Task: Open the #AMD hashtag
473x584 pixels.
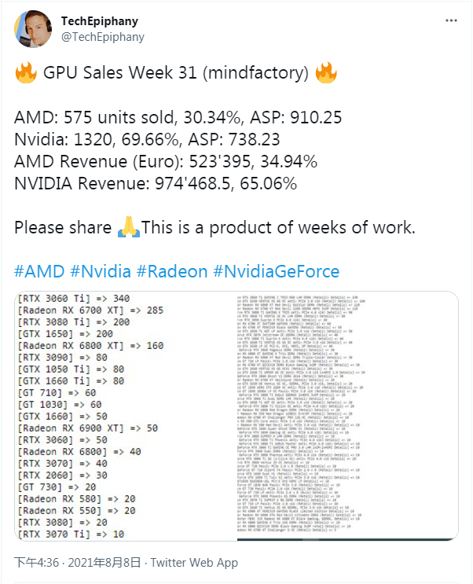Action: [39, 272]
